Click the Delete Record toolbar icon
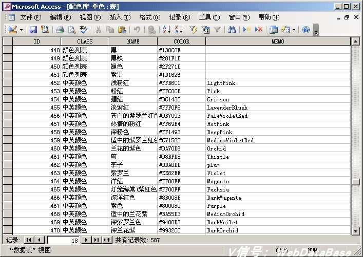 (x=259, y=30)
